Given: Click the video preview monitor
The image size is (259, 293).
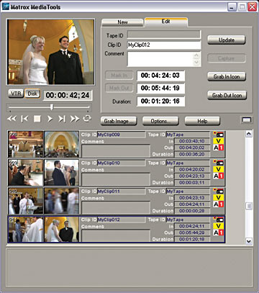Looking at the screenshot, I should tap(51, 52).
